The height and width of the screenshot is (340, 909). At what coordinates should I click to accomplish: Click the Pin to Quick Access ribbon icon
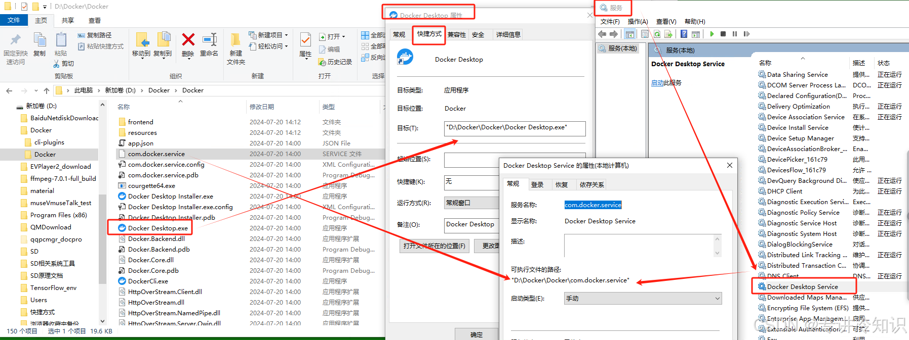(15, 40)
